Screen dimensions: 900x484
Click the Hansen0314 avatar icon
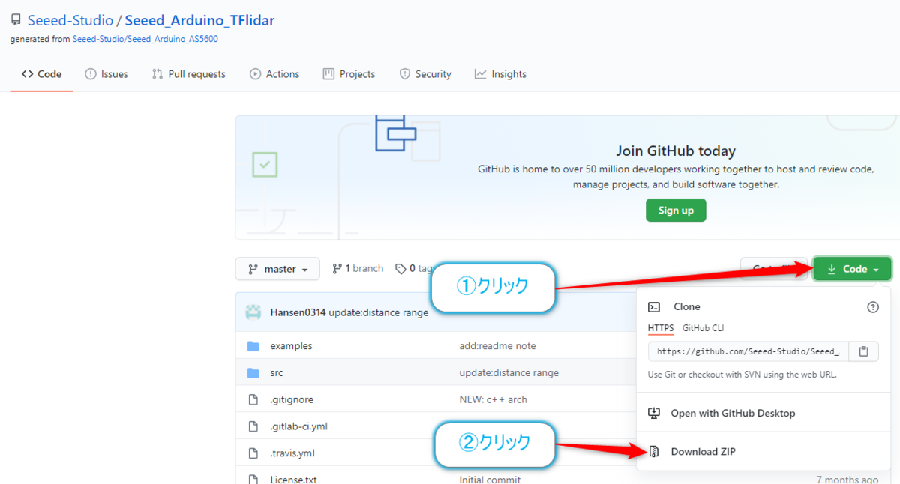(253, 312)
